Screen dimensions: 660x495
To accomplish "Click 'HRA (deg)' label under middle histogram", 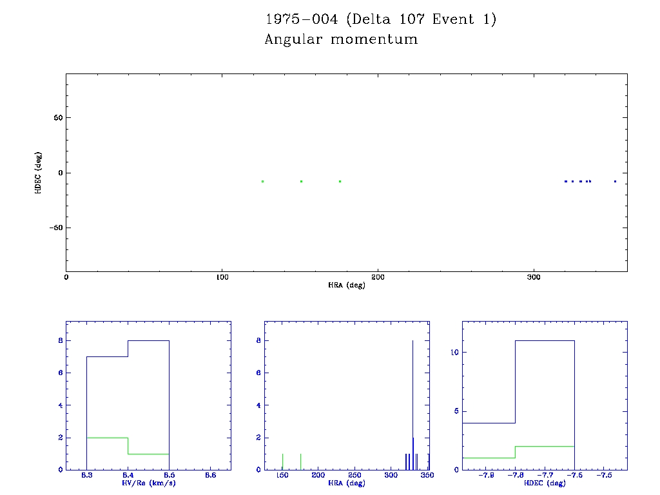I will click(x=347, y=483).
